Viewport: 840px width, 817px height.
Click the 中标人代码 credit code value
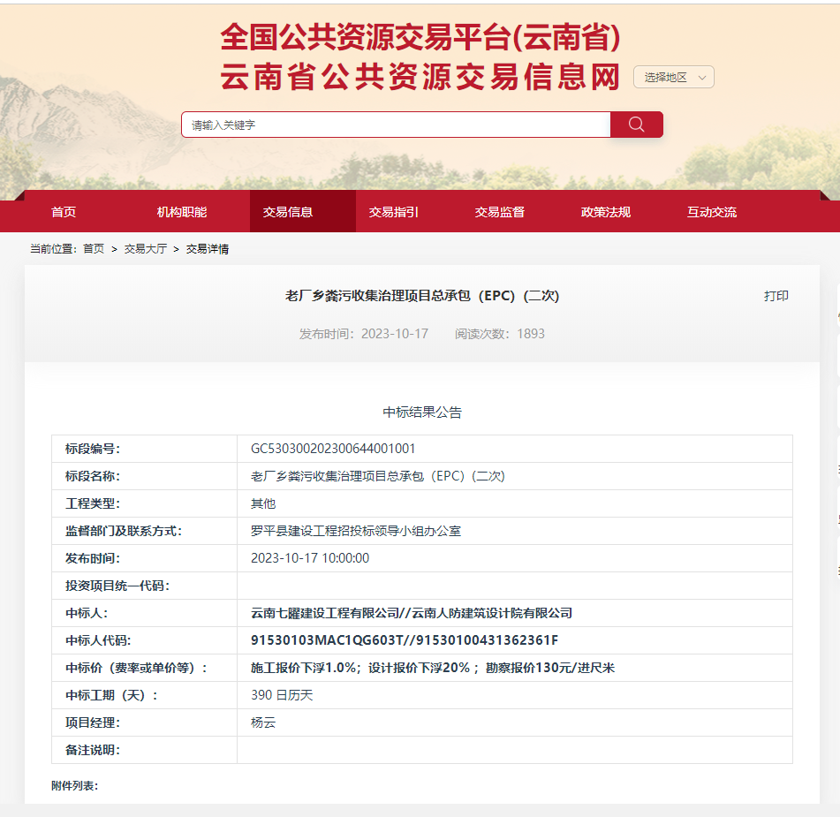pos(405,640)
